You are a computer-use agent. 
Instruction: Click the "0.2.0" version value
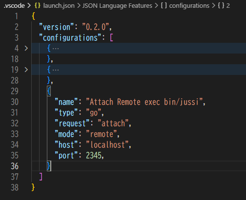(x=95, y=27)
